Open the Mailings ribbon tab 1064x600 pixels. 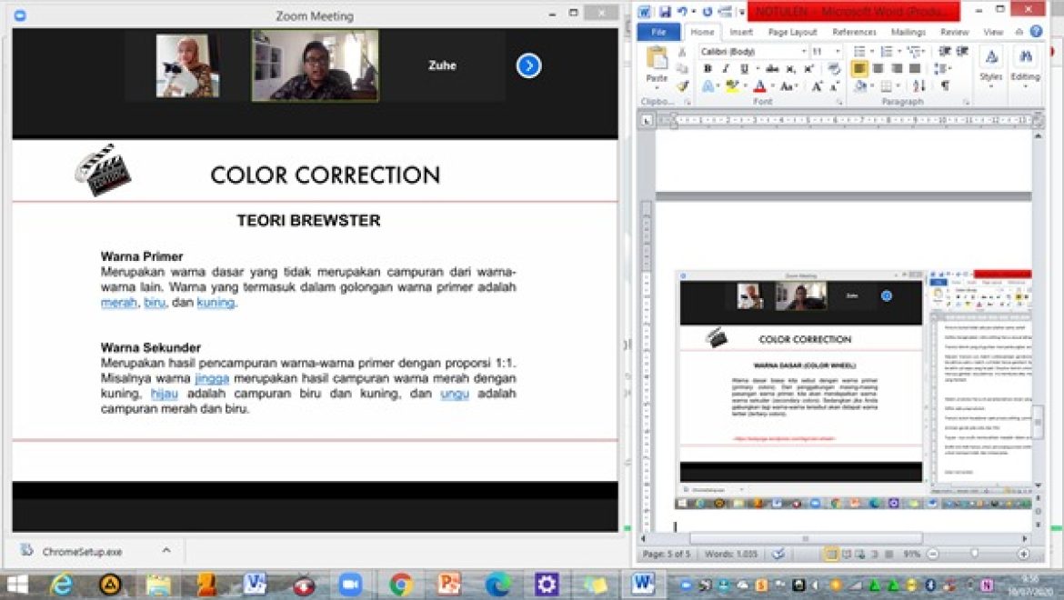click(908, 32)
